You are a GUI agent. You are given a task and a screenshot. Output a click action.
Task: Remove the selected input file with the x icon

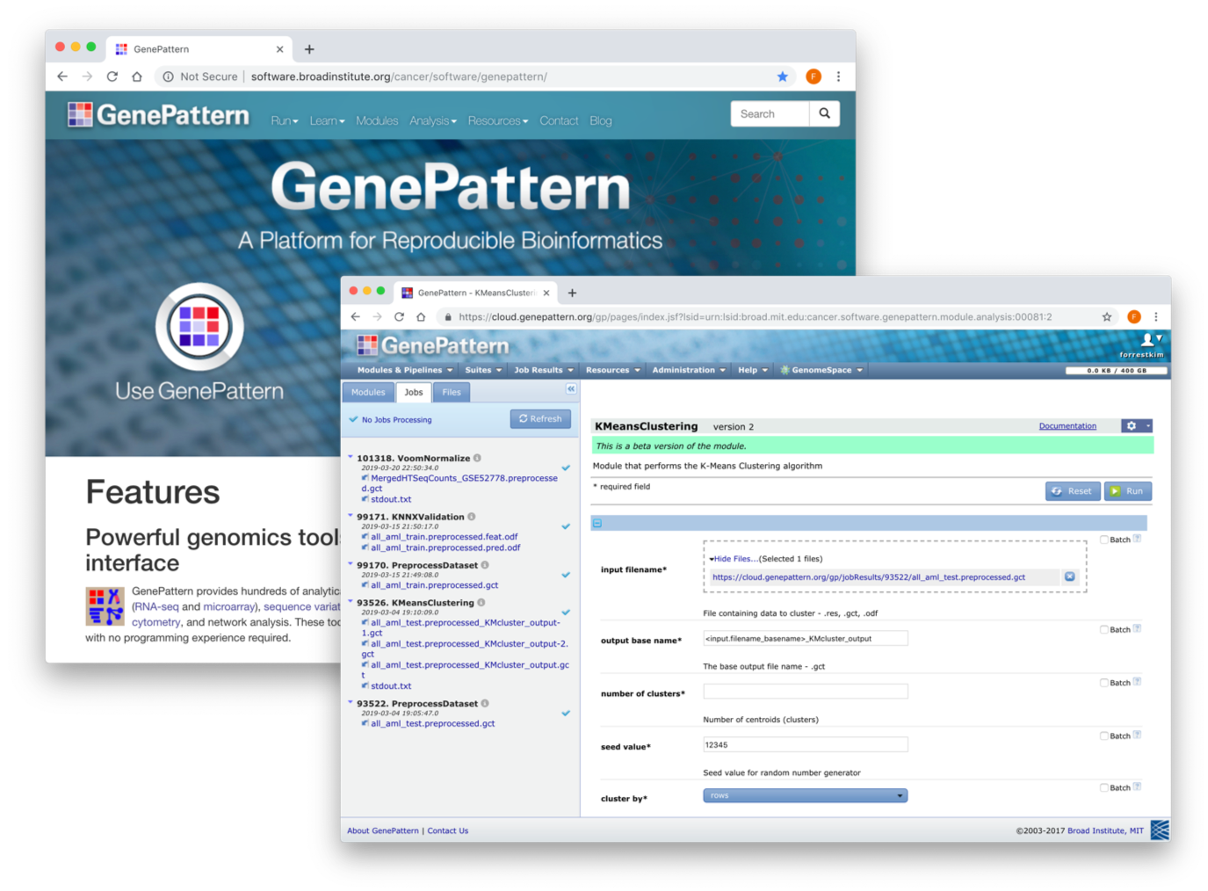pos(1069,577)
